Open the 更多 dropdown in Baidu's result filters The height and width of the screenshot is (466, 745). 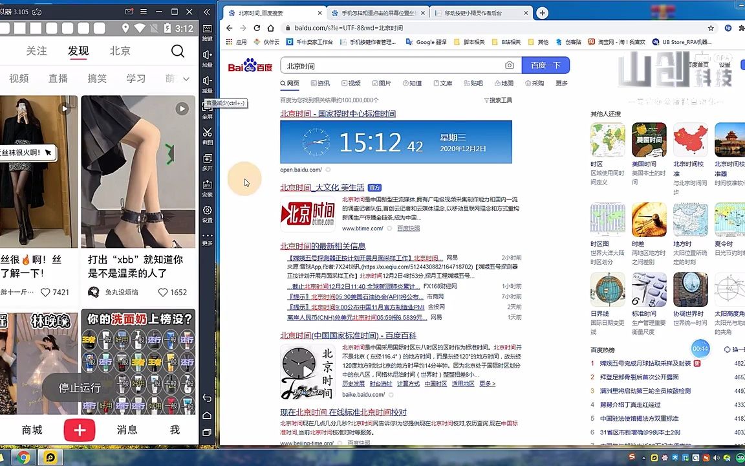point(561,83)
